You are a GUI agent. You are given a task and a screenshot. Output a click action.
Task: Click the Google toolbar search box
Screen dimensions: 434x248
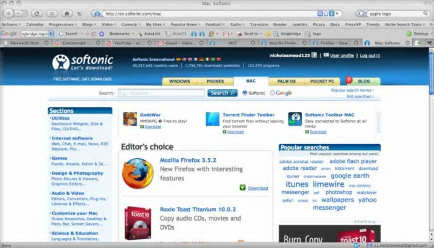click(37, 34)
